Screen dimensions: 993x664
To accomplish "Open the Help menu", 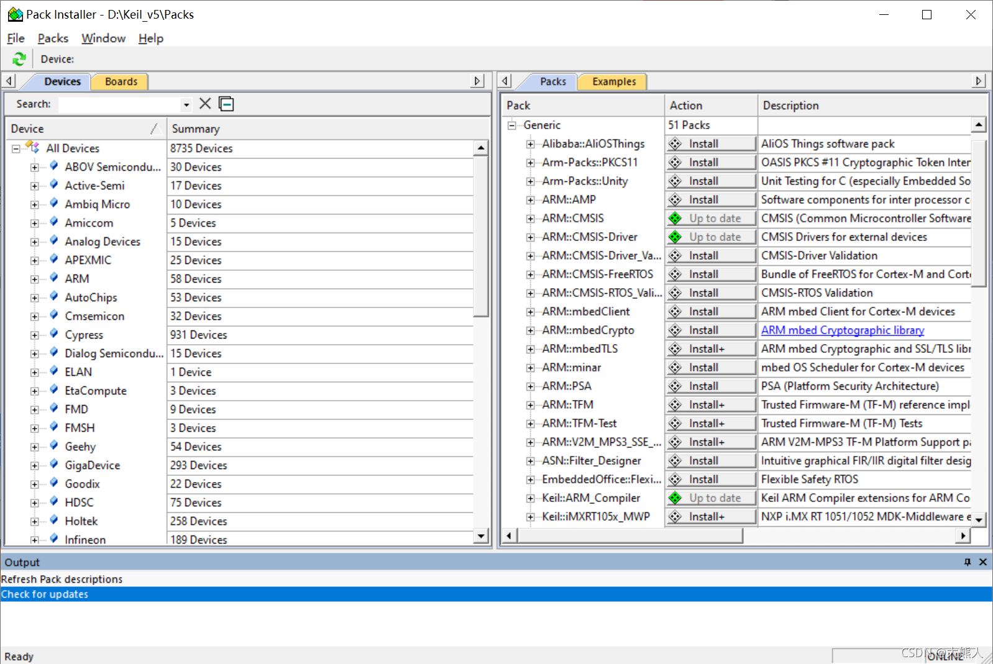I will point(151,38).
